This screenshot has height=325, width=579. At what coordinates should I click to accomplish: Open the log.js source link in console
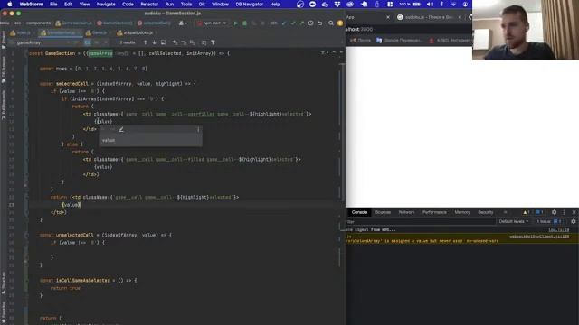559,229
